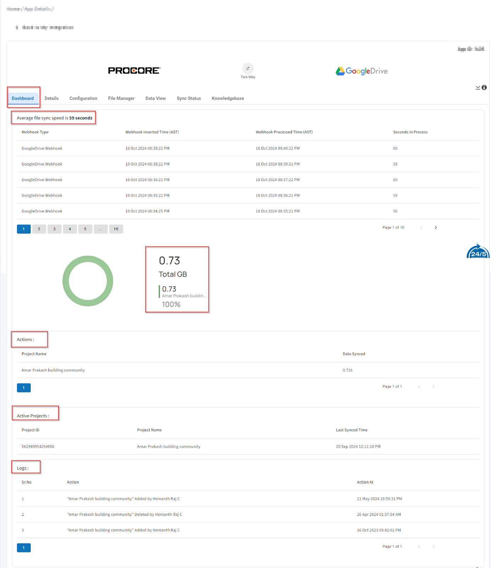Click processed time 18 Oct 2024 08:40:22 PM
Screen dimensions: 491x568
tap(278, 148)
